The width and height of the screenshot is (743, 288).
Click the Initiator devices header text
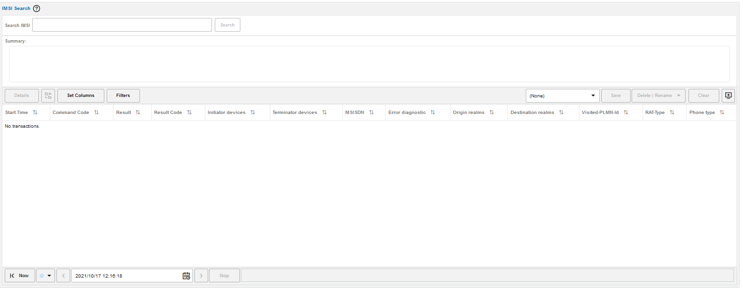point(227,113)
